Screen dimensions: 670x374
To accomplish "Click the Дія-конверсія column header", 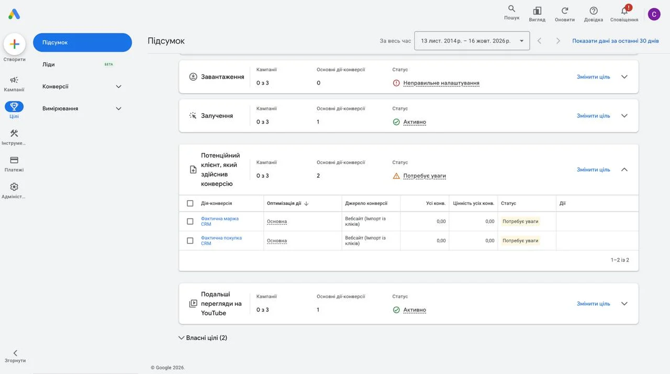I will coord(216,203).
